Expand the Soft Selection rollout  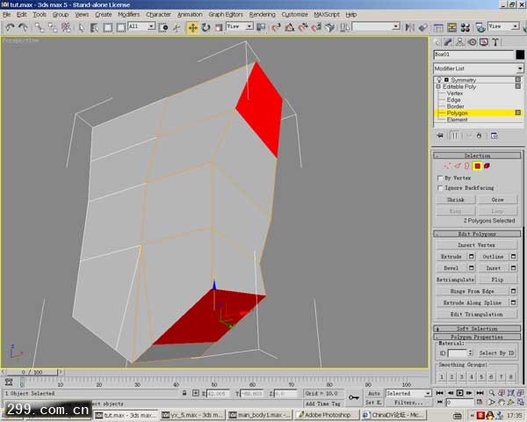tap(477, 329)
